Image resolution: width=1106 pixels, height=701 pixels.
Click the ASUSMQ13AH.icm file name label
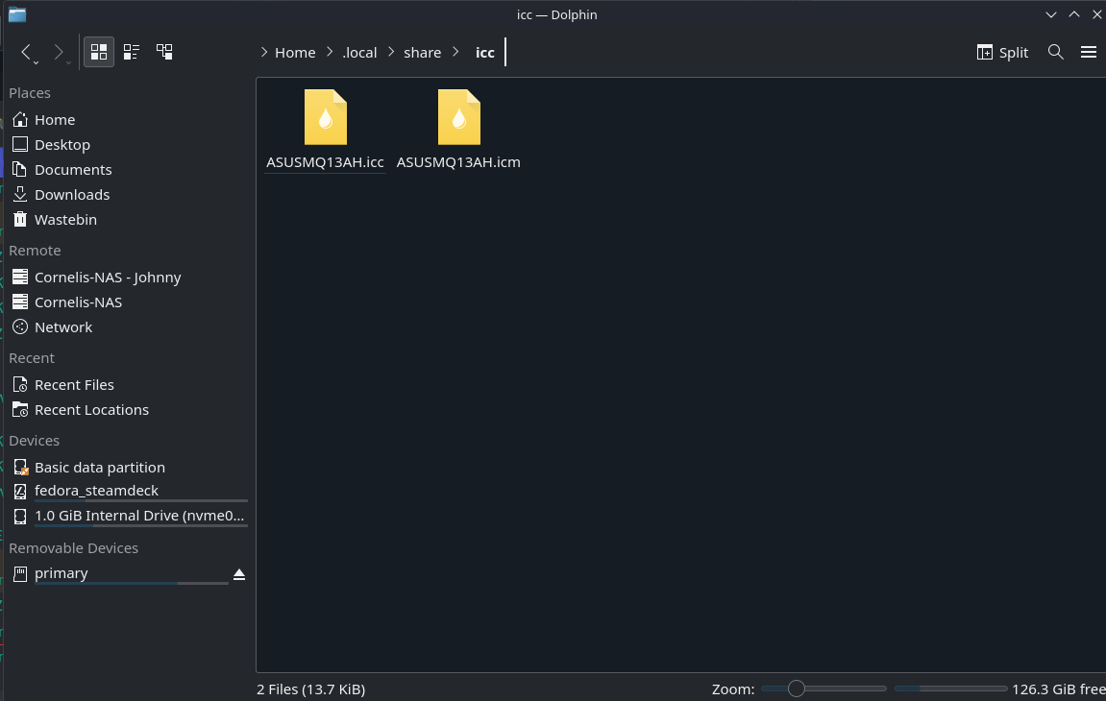point(458,162)
